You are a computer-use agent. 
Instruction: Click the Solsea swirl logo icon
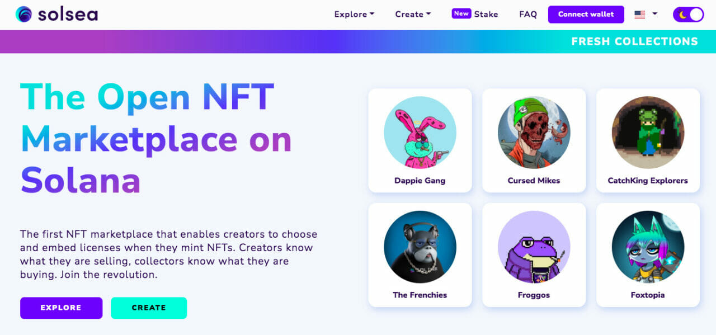click(24, 15)
